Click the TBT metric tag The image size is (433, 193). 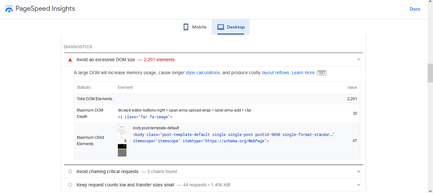(x=321, y=73)
